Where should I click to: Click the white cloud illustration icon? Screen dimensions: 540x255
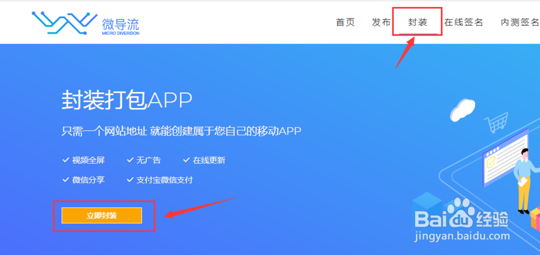pyautogui.click(x=463, y=109)
